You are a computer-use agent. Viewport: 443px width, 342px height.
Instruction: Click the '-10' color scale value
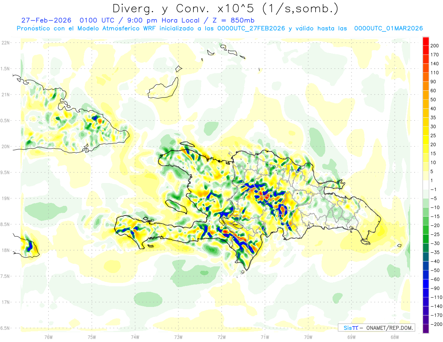click(435, 208)
